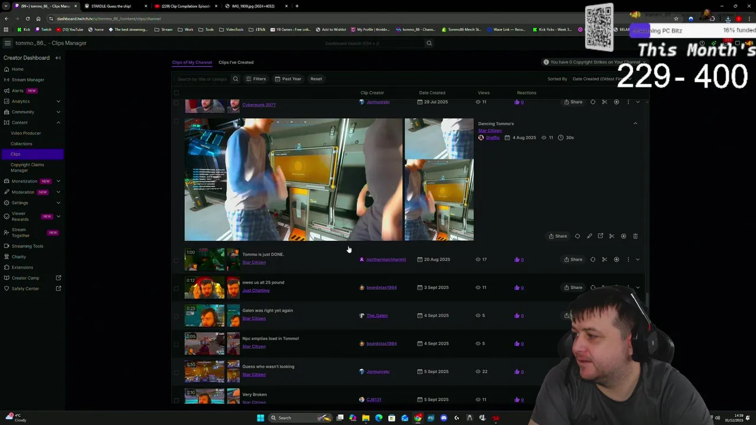
Task: Open Discord from the taskbar
Action: [444, 418]
